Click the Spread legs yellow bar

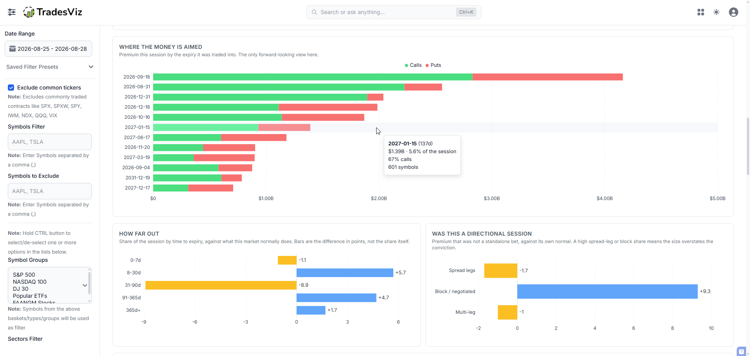(501, 271)
